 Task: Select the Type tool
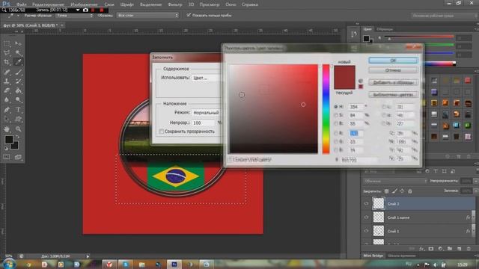tap(18, 110)
